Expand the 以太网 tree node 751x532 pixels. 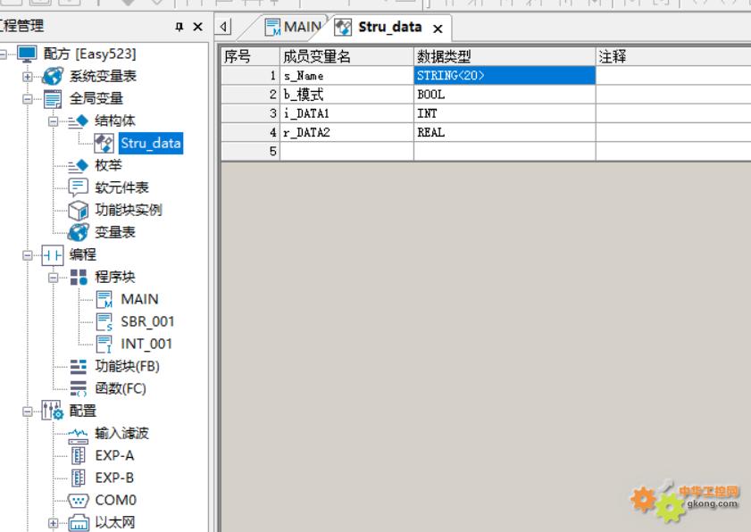pyautogui.click(x=53, y=522)
